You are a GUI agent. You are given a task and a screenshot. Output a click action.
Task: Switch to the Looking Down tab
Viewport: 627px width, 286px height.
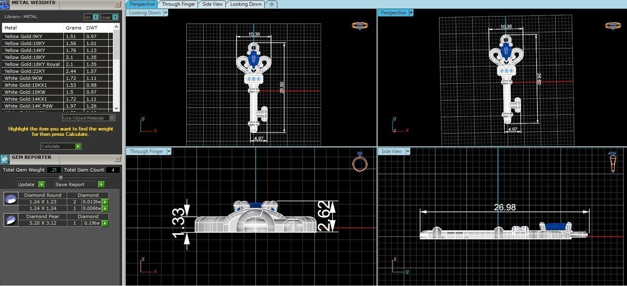pyautogui.click(x=246, y=4)
